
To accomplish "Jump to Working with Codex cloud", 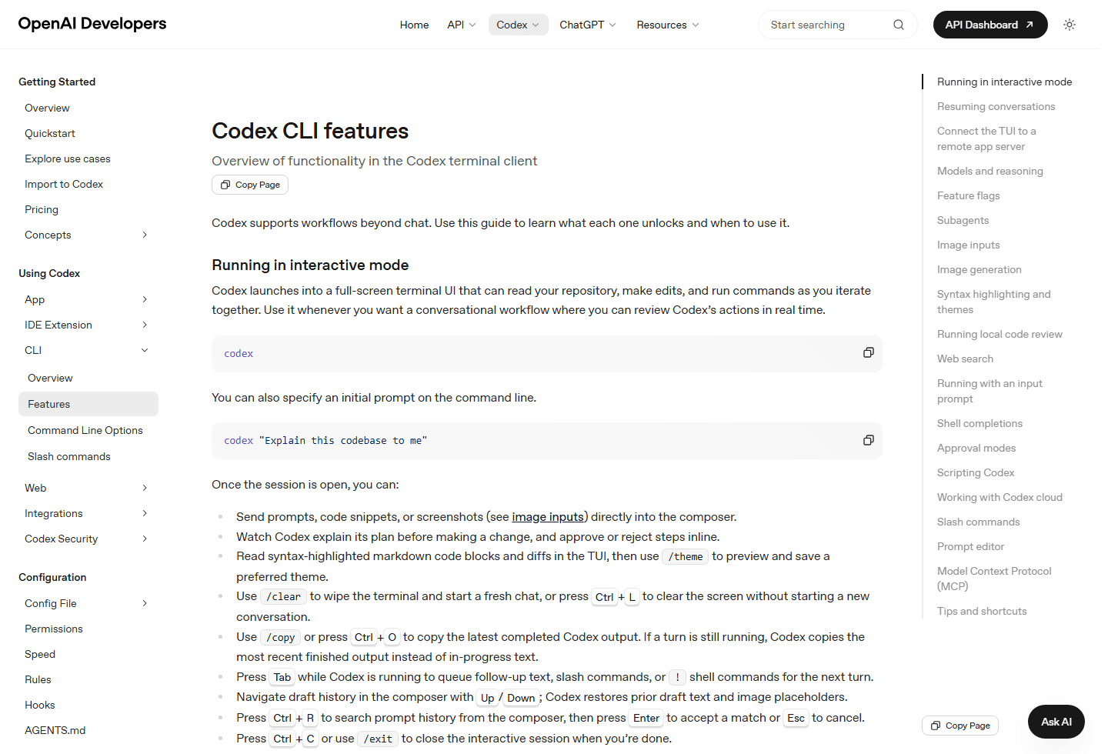I will [x=1000, y=497].
